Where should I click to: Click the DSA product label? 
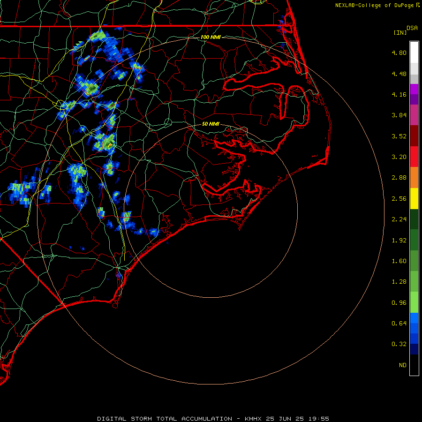412,28
